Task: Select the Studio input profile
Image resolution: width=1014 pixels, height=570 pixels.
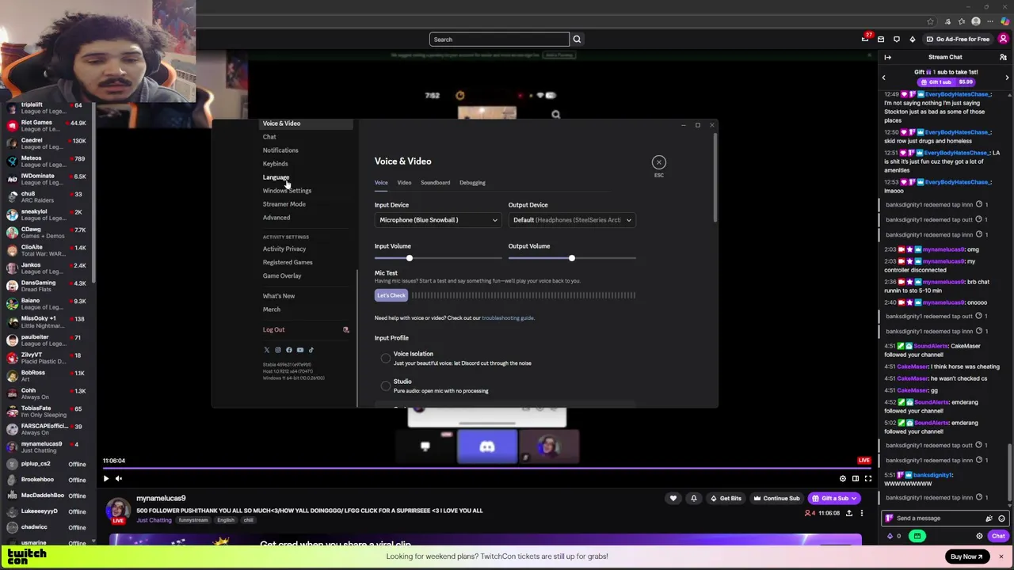Action: tap(386, 386)
